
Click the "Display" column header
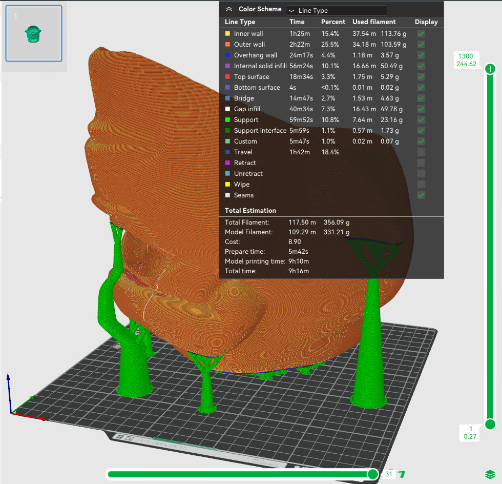[426, 22]
